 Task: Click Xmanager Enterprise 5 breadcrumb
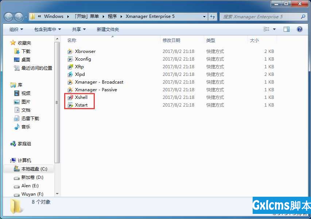click(x=150, y=16)
